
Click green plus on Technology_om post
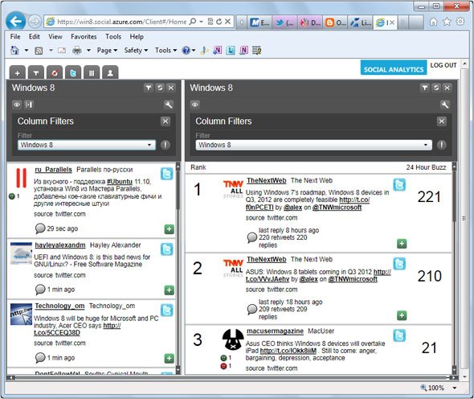pyautogui.click(x=169, y=359)
